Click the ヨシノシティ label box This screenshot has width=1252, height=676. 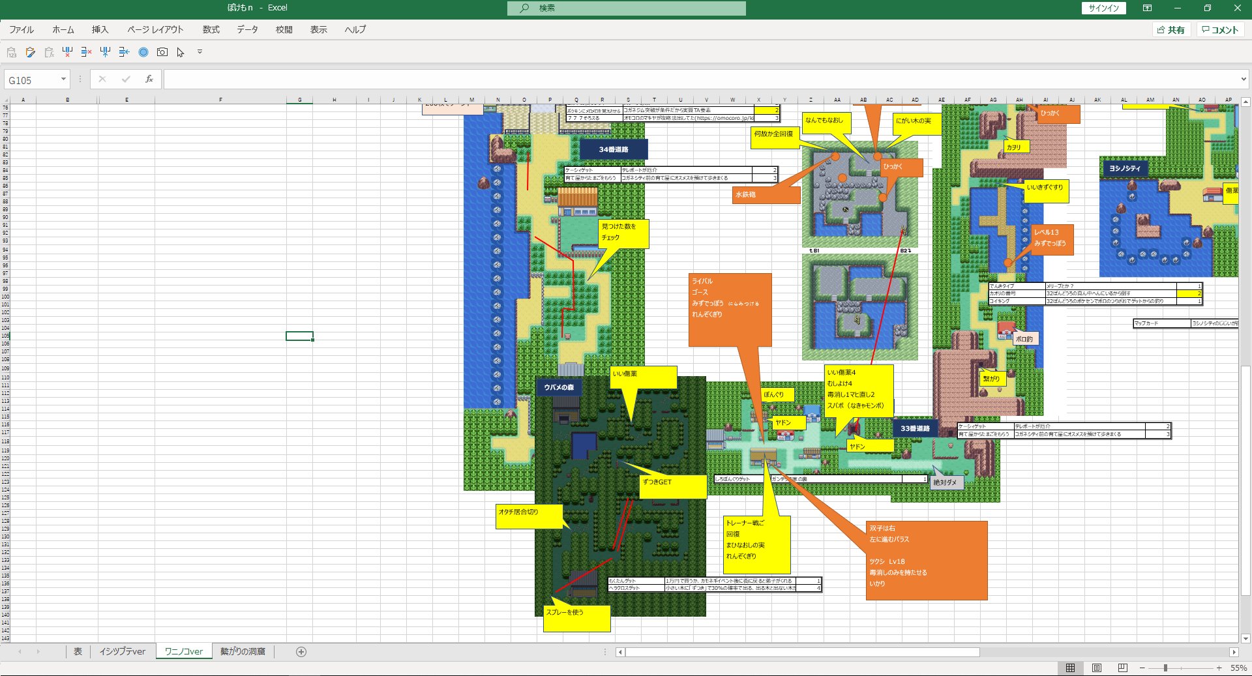pos(1125,168)
